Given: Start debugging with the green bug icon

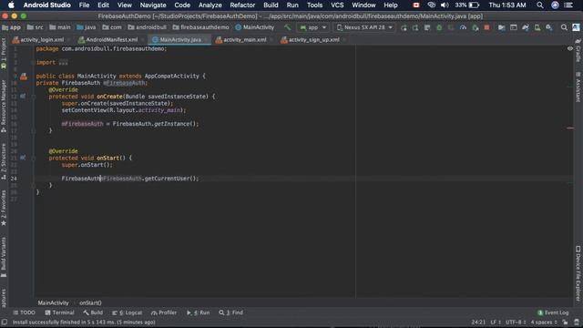Looking at the screenshot, I should (x=439, y=27).
